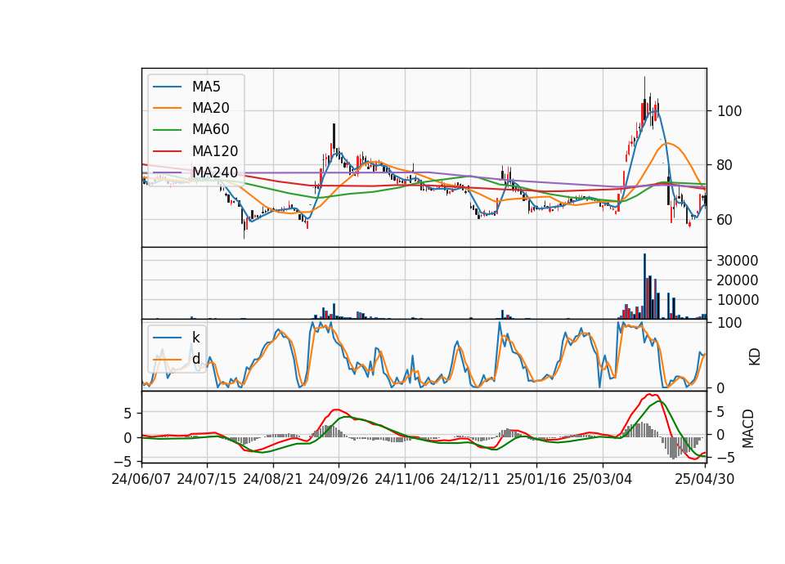Viewport: 785px width, 564px height.
Task: Click the highest candlestick wick near 110
Action: [645, 87]
